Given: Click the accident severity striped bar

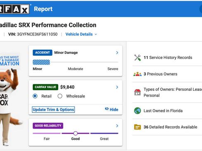Looking at the screenshot, I should coord(41,62).
